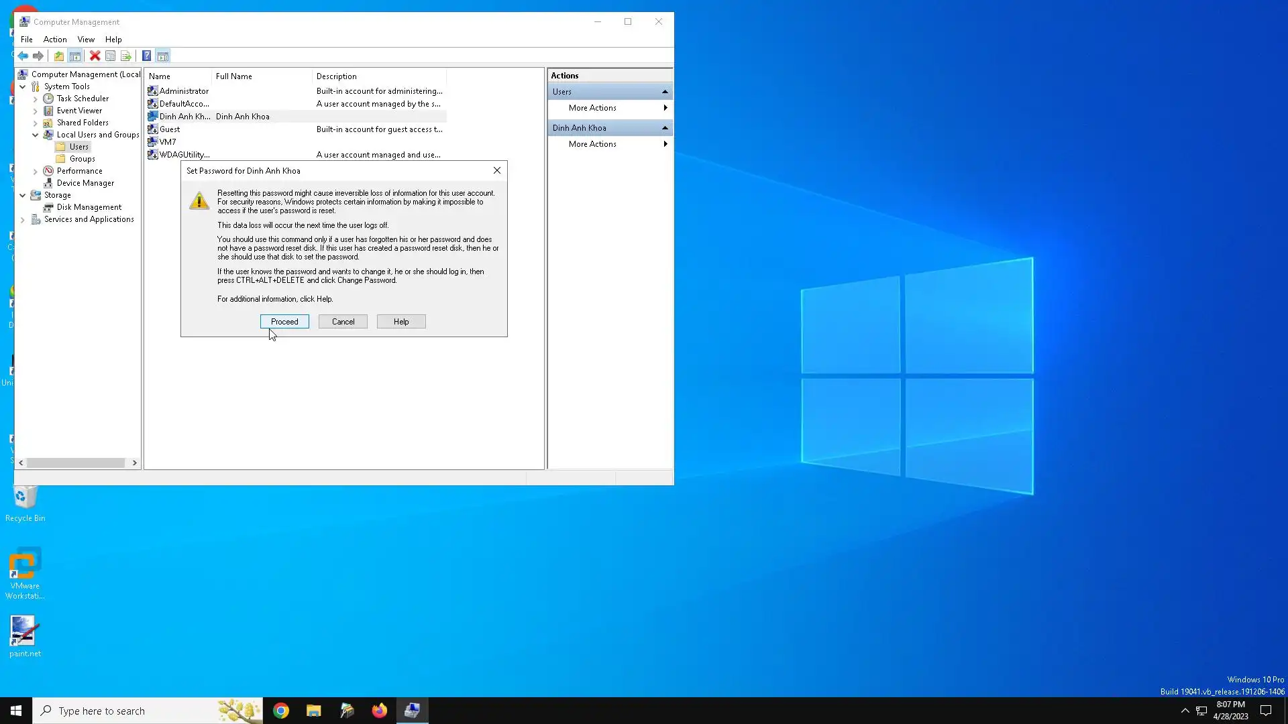Click the console tree horizontal scrollbar
The width and height of the screenshot is (1288, 724).
tap(76, 463)
